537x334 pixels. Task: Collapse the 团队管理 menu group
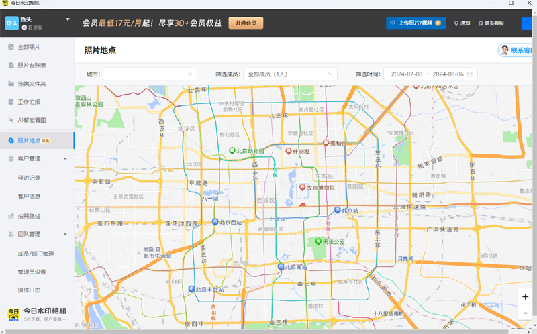pos(65,235)
